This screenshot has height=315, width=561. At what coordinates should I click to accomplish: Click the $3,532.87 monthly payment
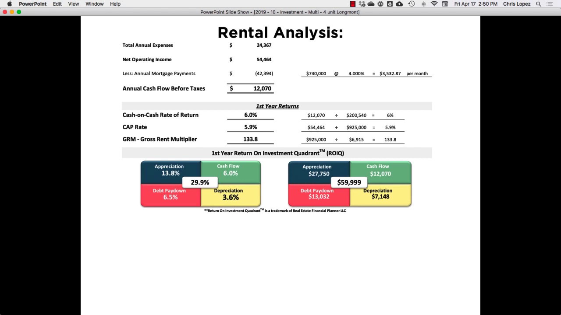click(x=390, y=73)
